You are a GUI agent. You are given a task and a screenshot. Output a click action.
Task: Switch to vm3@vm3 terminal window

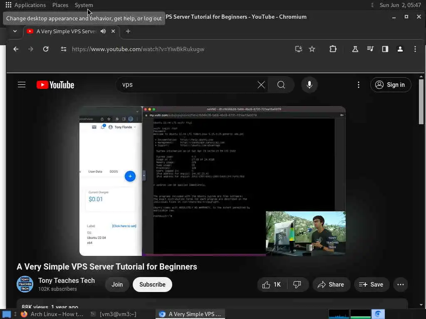pyautogui.click(x=114, y=314)
